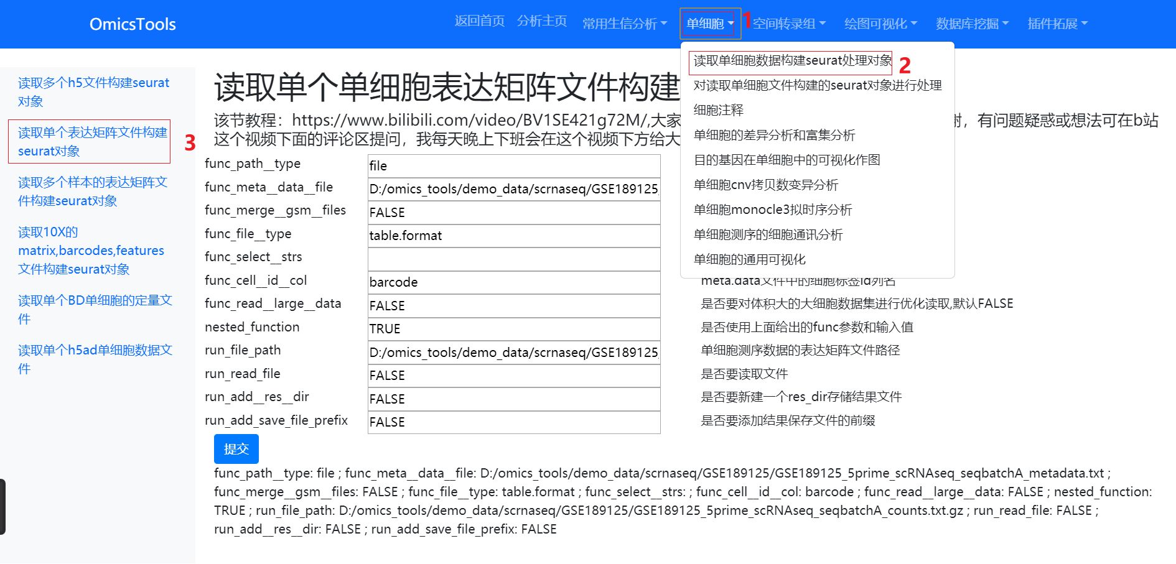Focus the nested_function TRUE input field
Viewport: 1176px width, 564px height.
(514, 329)
